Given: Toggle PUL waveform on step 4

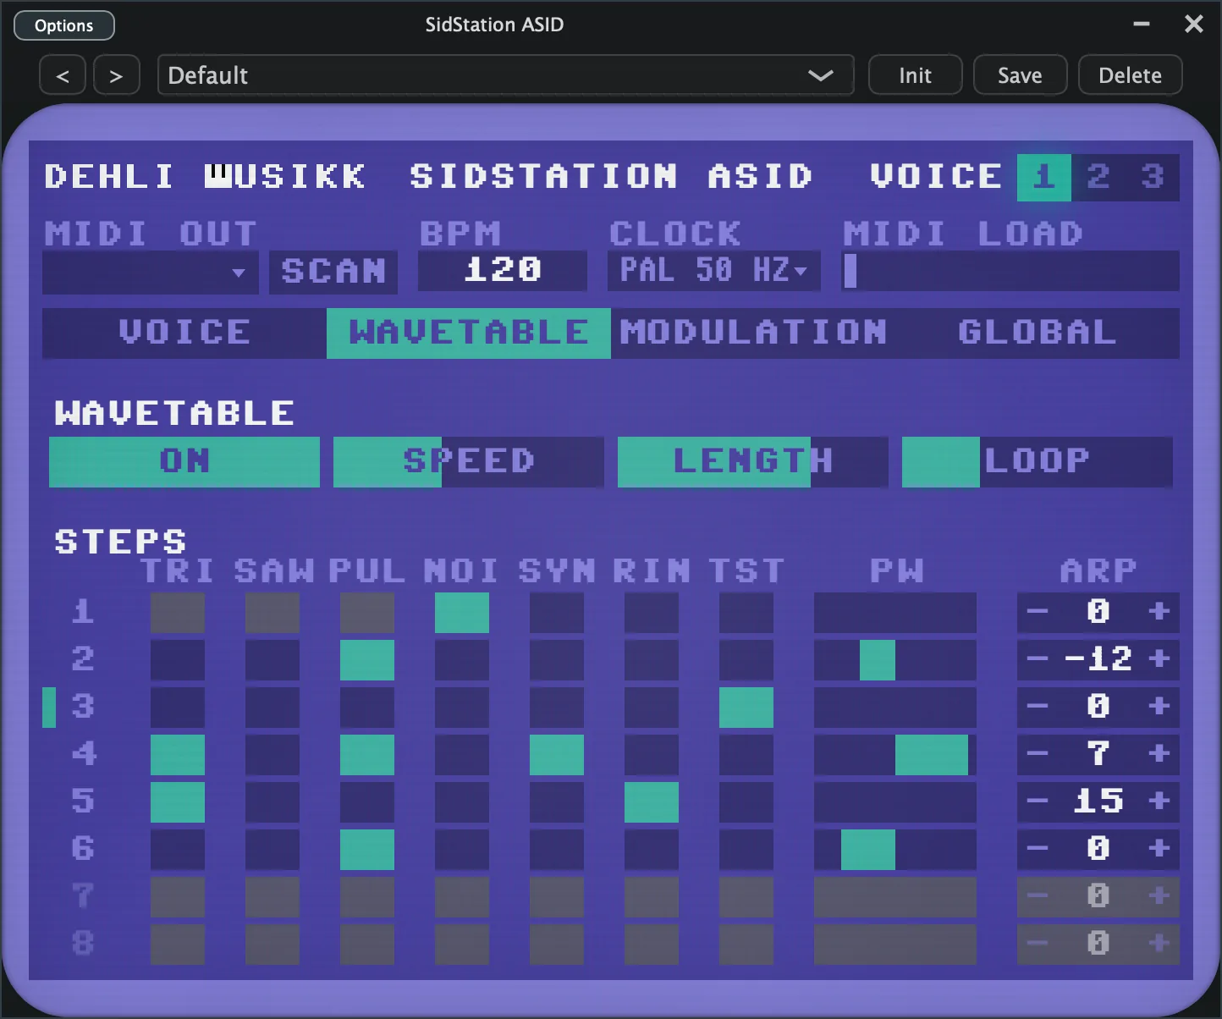Looking at the screenshot, I should [x=367, y=755].
